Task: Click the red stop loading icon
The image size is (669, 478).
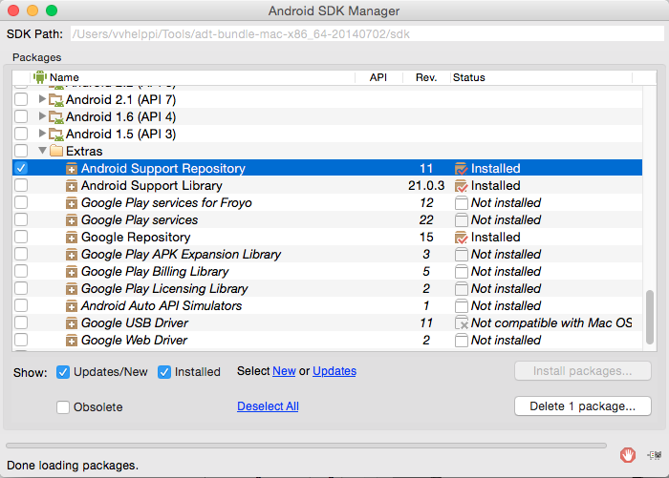Action: click(627, 455)
